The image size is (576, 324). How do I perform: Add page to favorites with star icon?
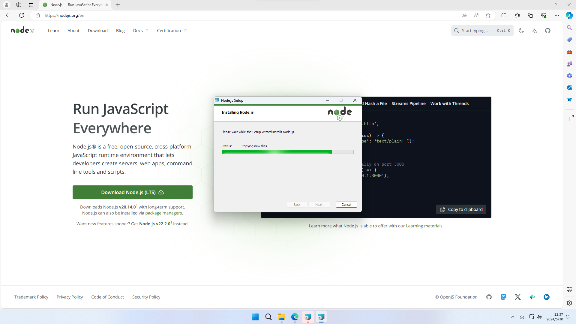(x=488, y=15)
